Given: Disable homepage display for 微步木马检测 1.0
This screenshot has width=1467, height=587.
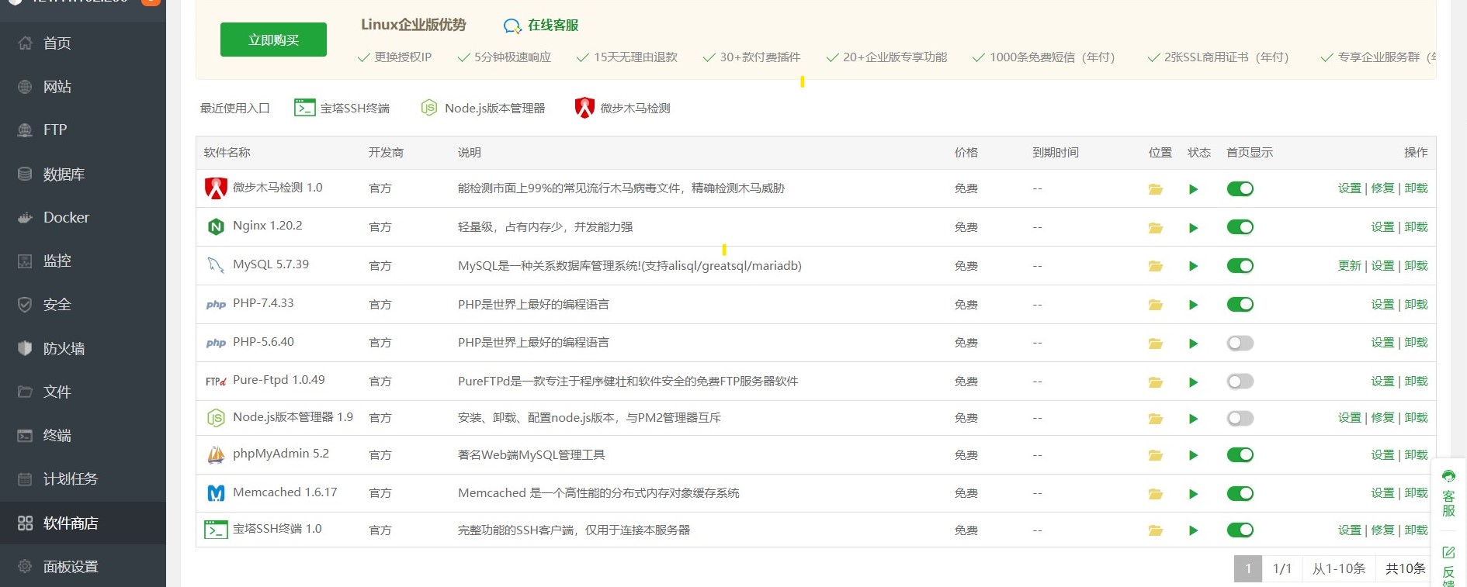Looking at the screenshot, I should (x=1240, y=189).
